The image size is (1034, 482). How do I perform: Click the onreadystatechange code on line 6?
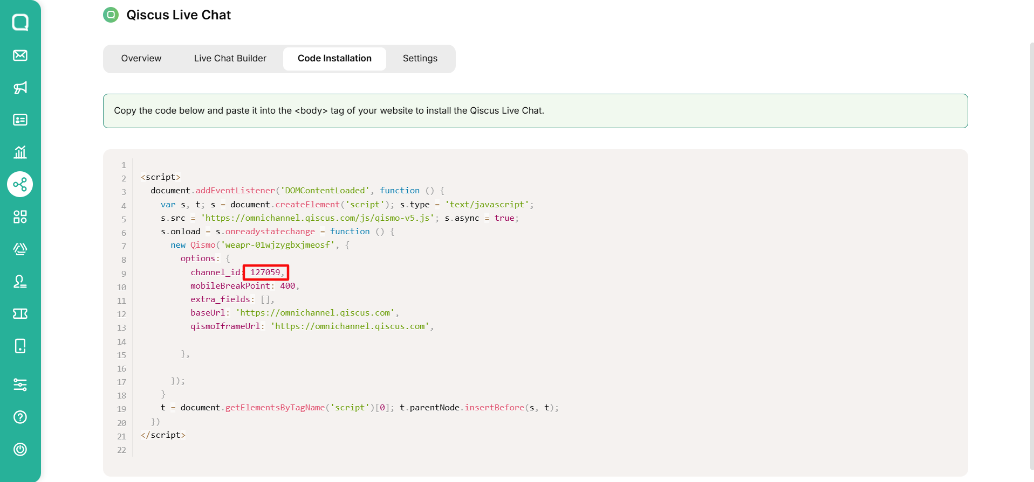coord(270,232)
